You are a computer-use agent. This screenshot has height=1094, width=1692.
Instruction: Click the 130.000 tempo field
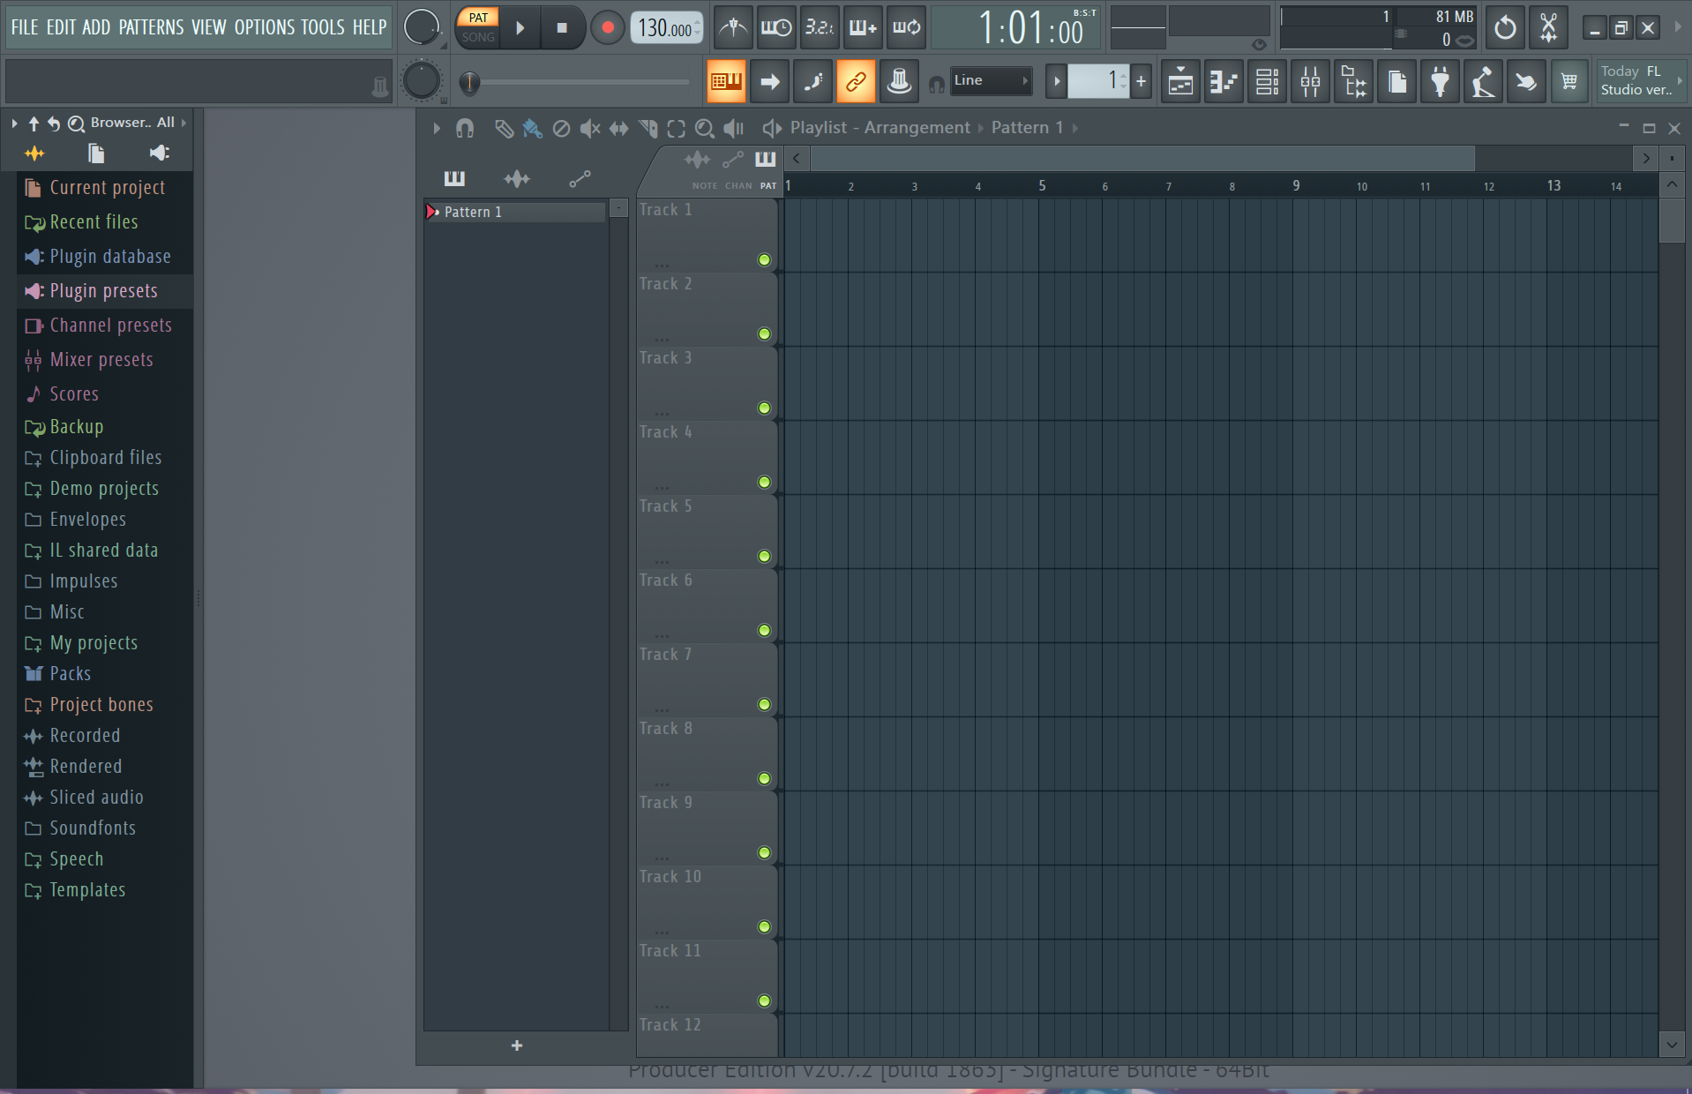[x=665, y=28]
